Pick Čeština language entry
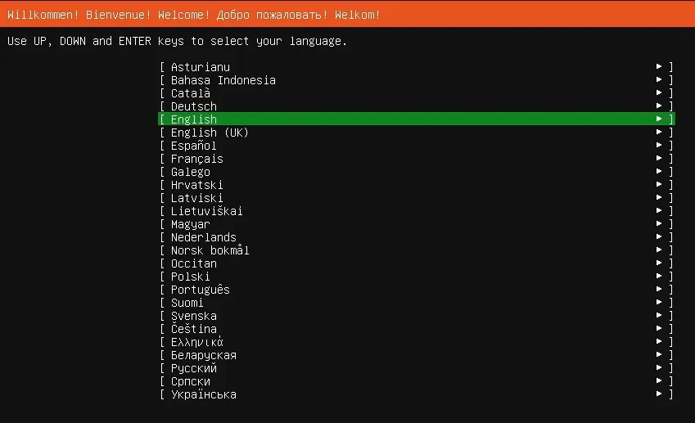The width and height of the screenshot is (695, 423). tap(417, 329)
